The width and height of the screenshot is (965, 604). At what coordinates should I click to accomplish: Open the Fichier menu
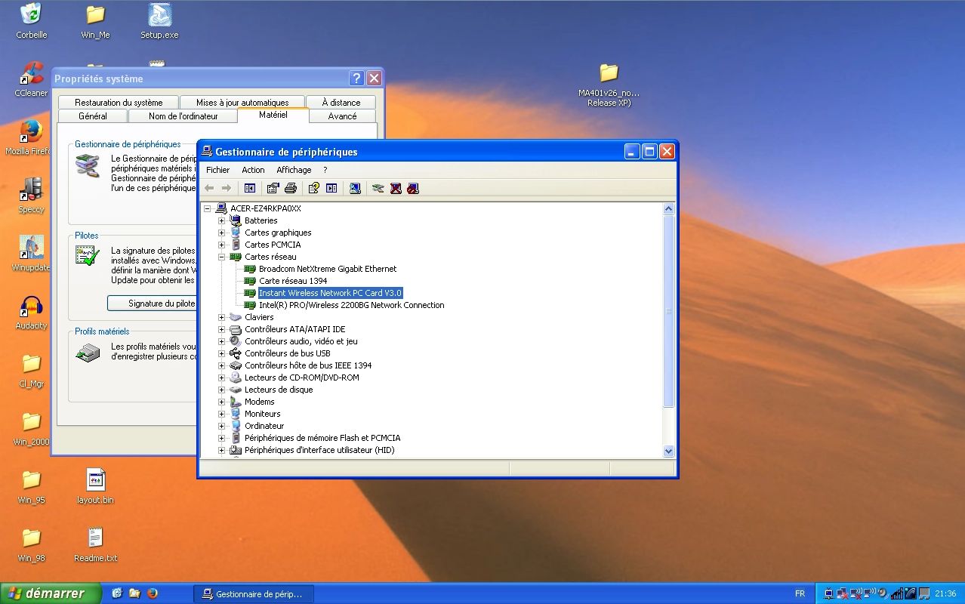point(217,170)
